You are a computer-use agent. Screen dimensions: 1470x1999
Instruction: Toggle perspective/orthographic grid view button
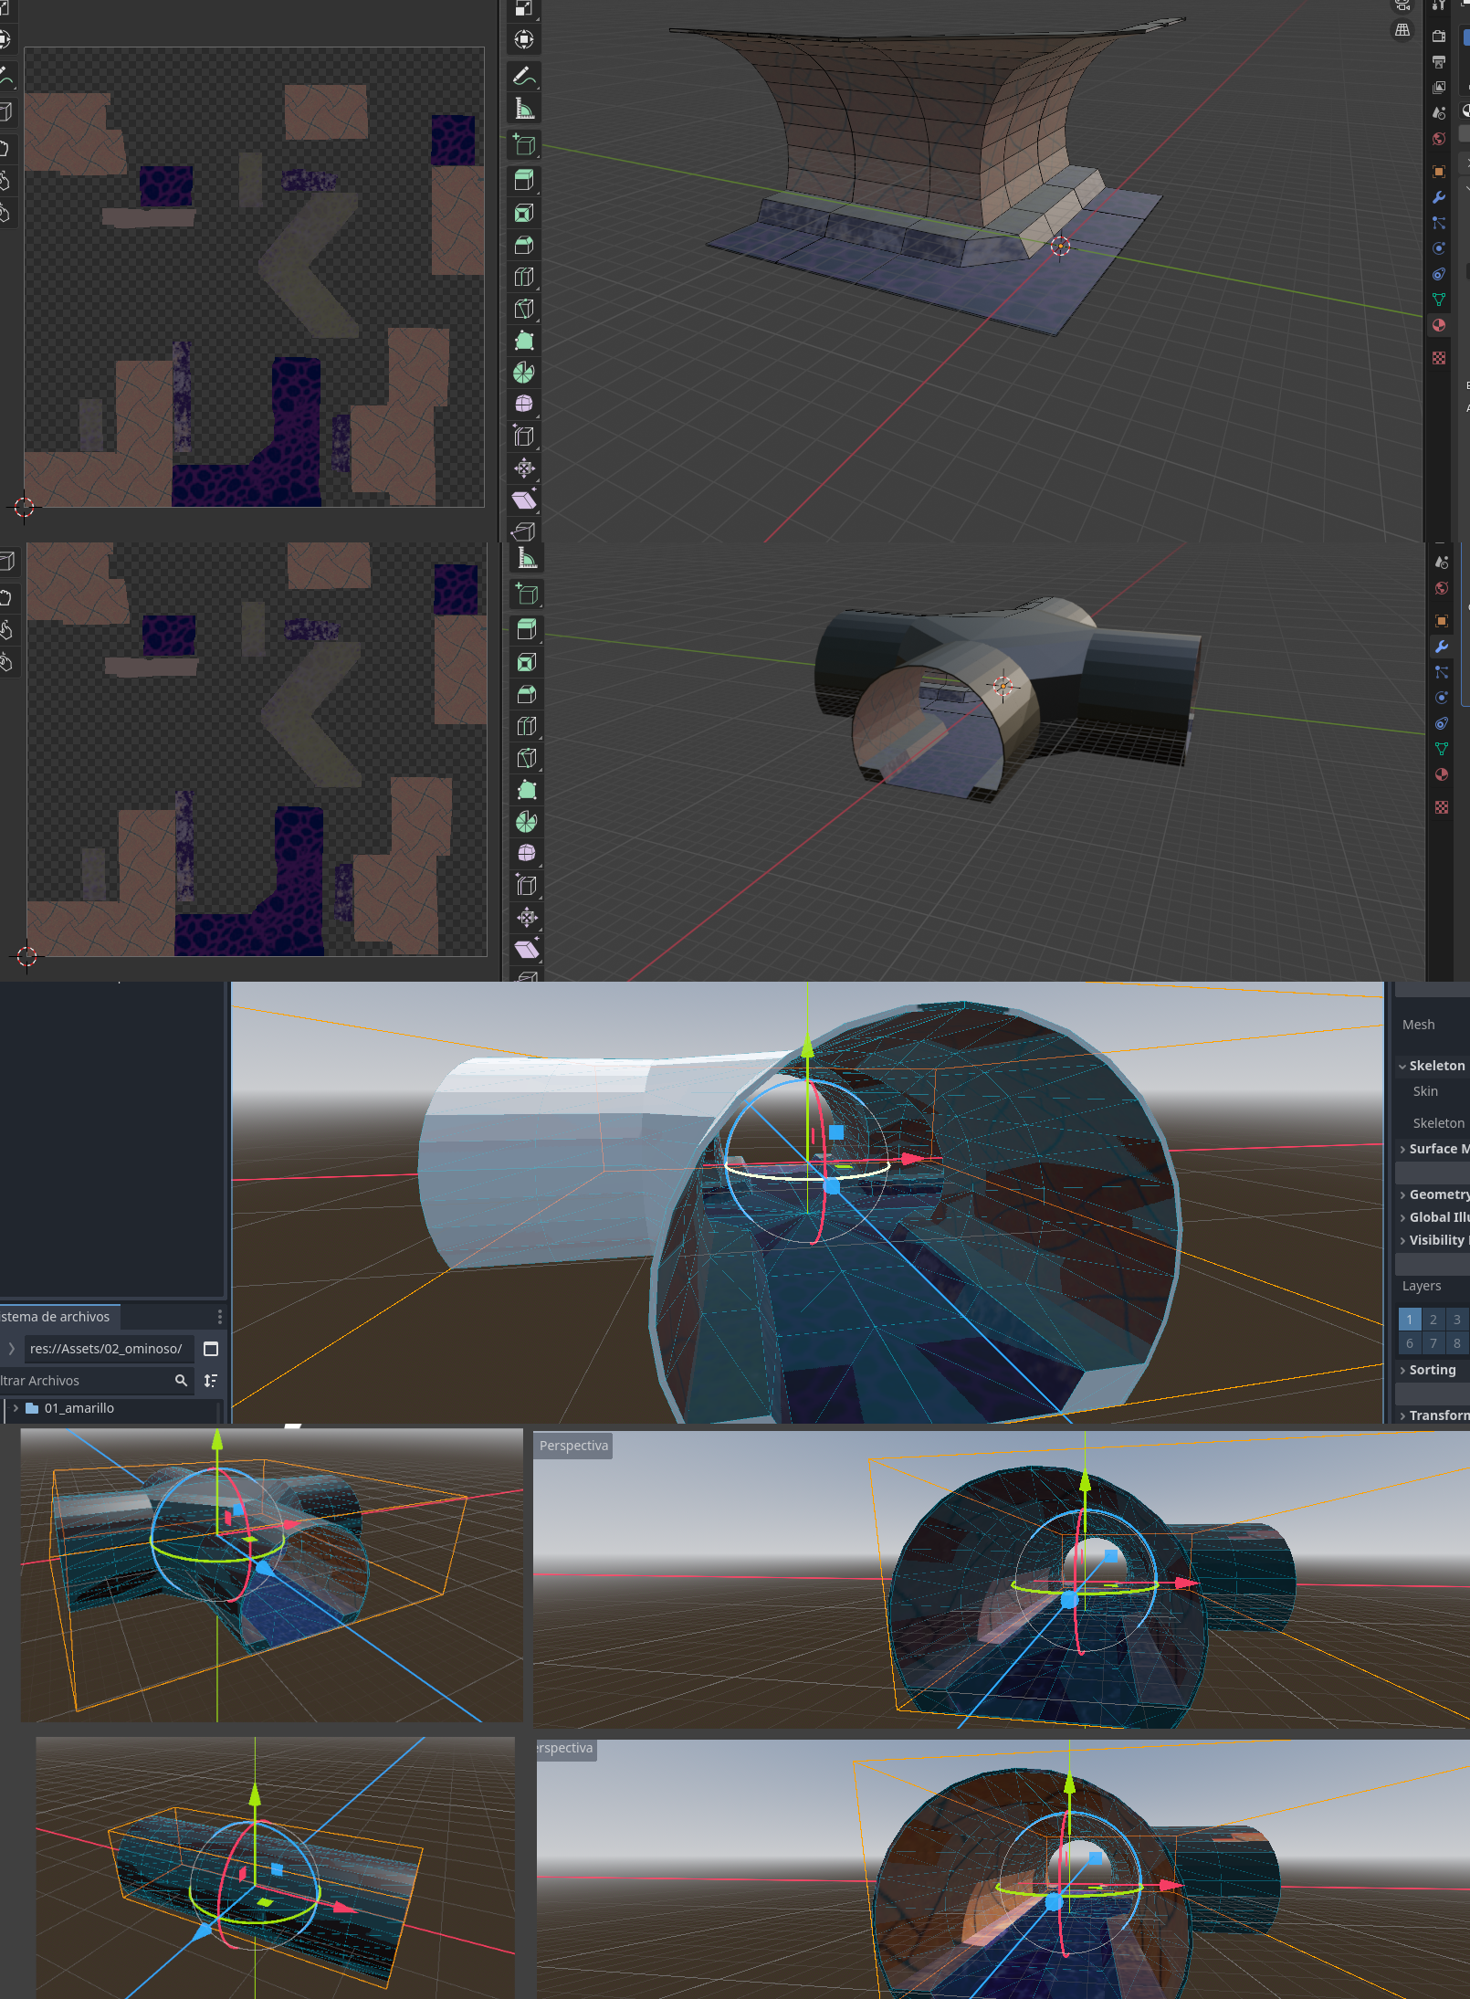(1402, 30)
